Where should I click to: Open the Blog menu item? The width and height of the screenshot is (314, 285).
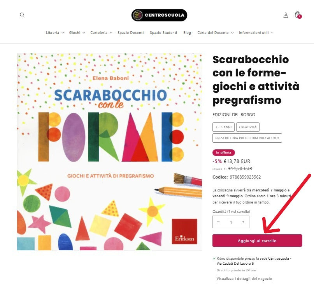187,32
